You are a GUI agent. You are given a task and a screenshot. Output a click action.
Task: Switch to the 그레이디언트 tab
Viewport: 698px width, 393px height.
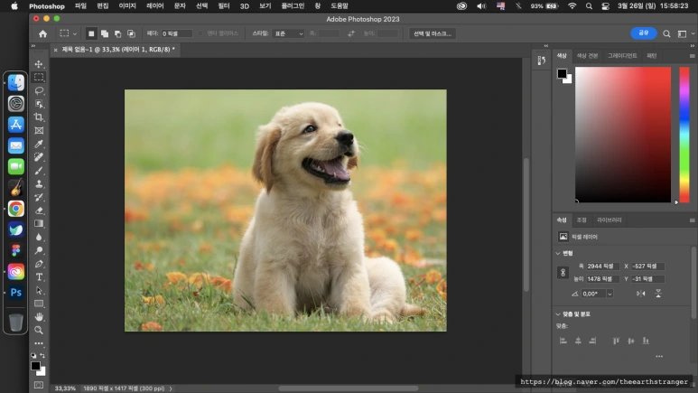point(621,56)
